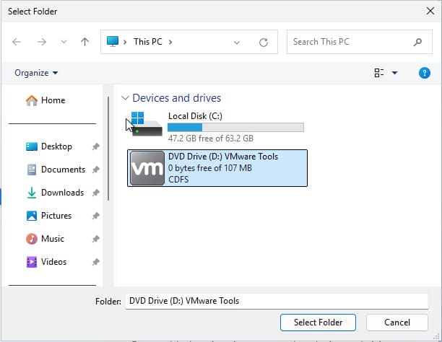Screen dimensions: 442x342
Task: Open the view options dropdown arrow
Action: click(394, 73)
